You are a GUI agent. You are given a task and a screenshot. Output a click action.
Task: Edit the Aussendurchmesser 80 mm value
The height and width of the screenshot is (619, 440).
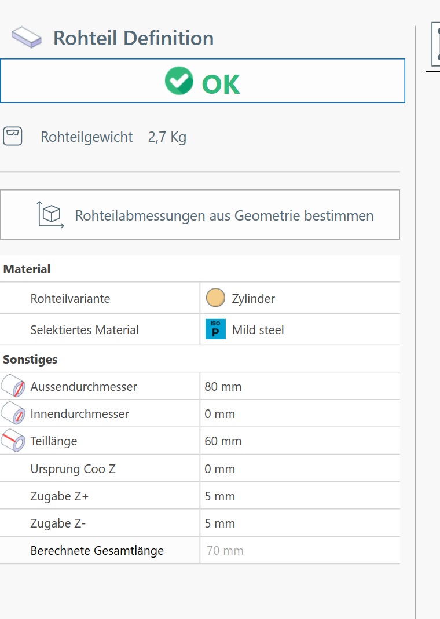[300, 386]
